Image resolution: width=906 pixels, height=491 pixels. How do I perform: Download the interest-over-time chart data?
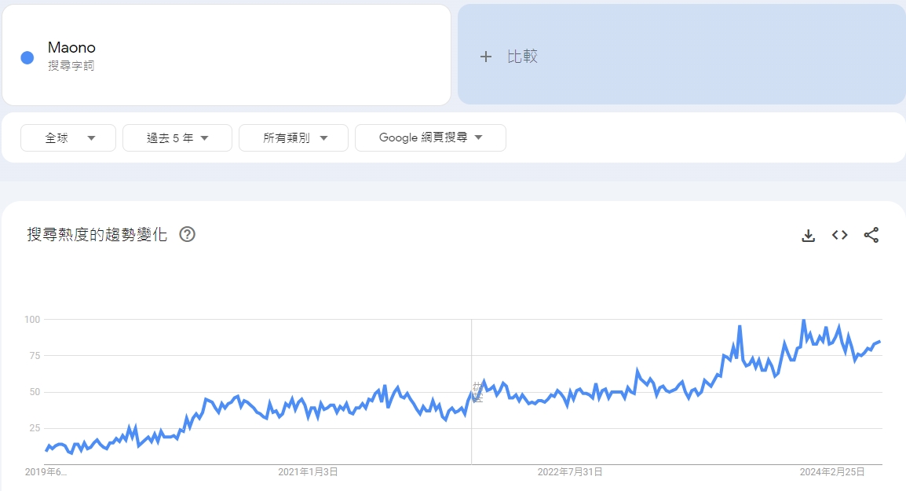809,236
